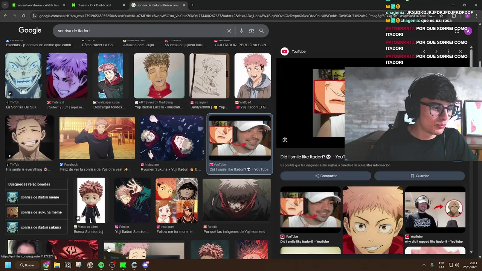Open Wallpapers.com Descargar fondos thumbnail
Viewport: 482px width, 271px height.
(110, 76)
